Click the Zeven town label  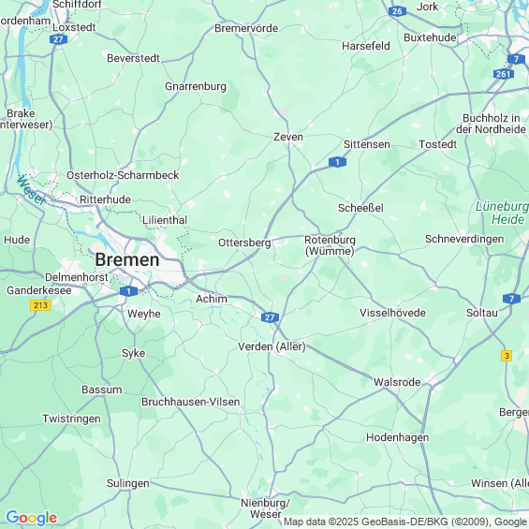pyautogui.click(x=288, y=137)
